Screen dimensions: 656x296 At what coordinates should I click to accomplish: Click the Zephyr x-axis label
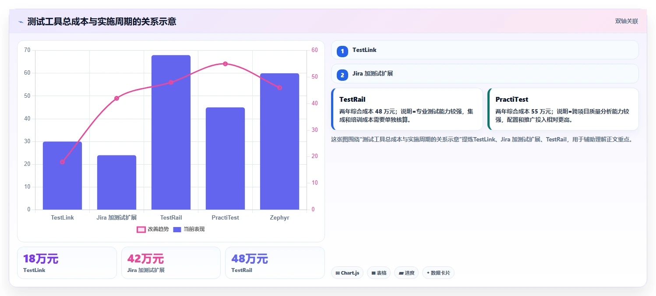pyautogui.click(x=279, y=217)
